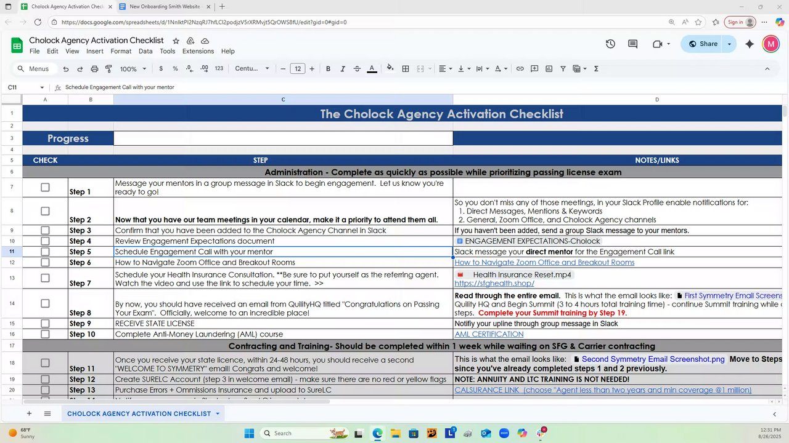
Task: Open version history clock icon
Action: click(610, 44)
